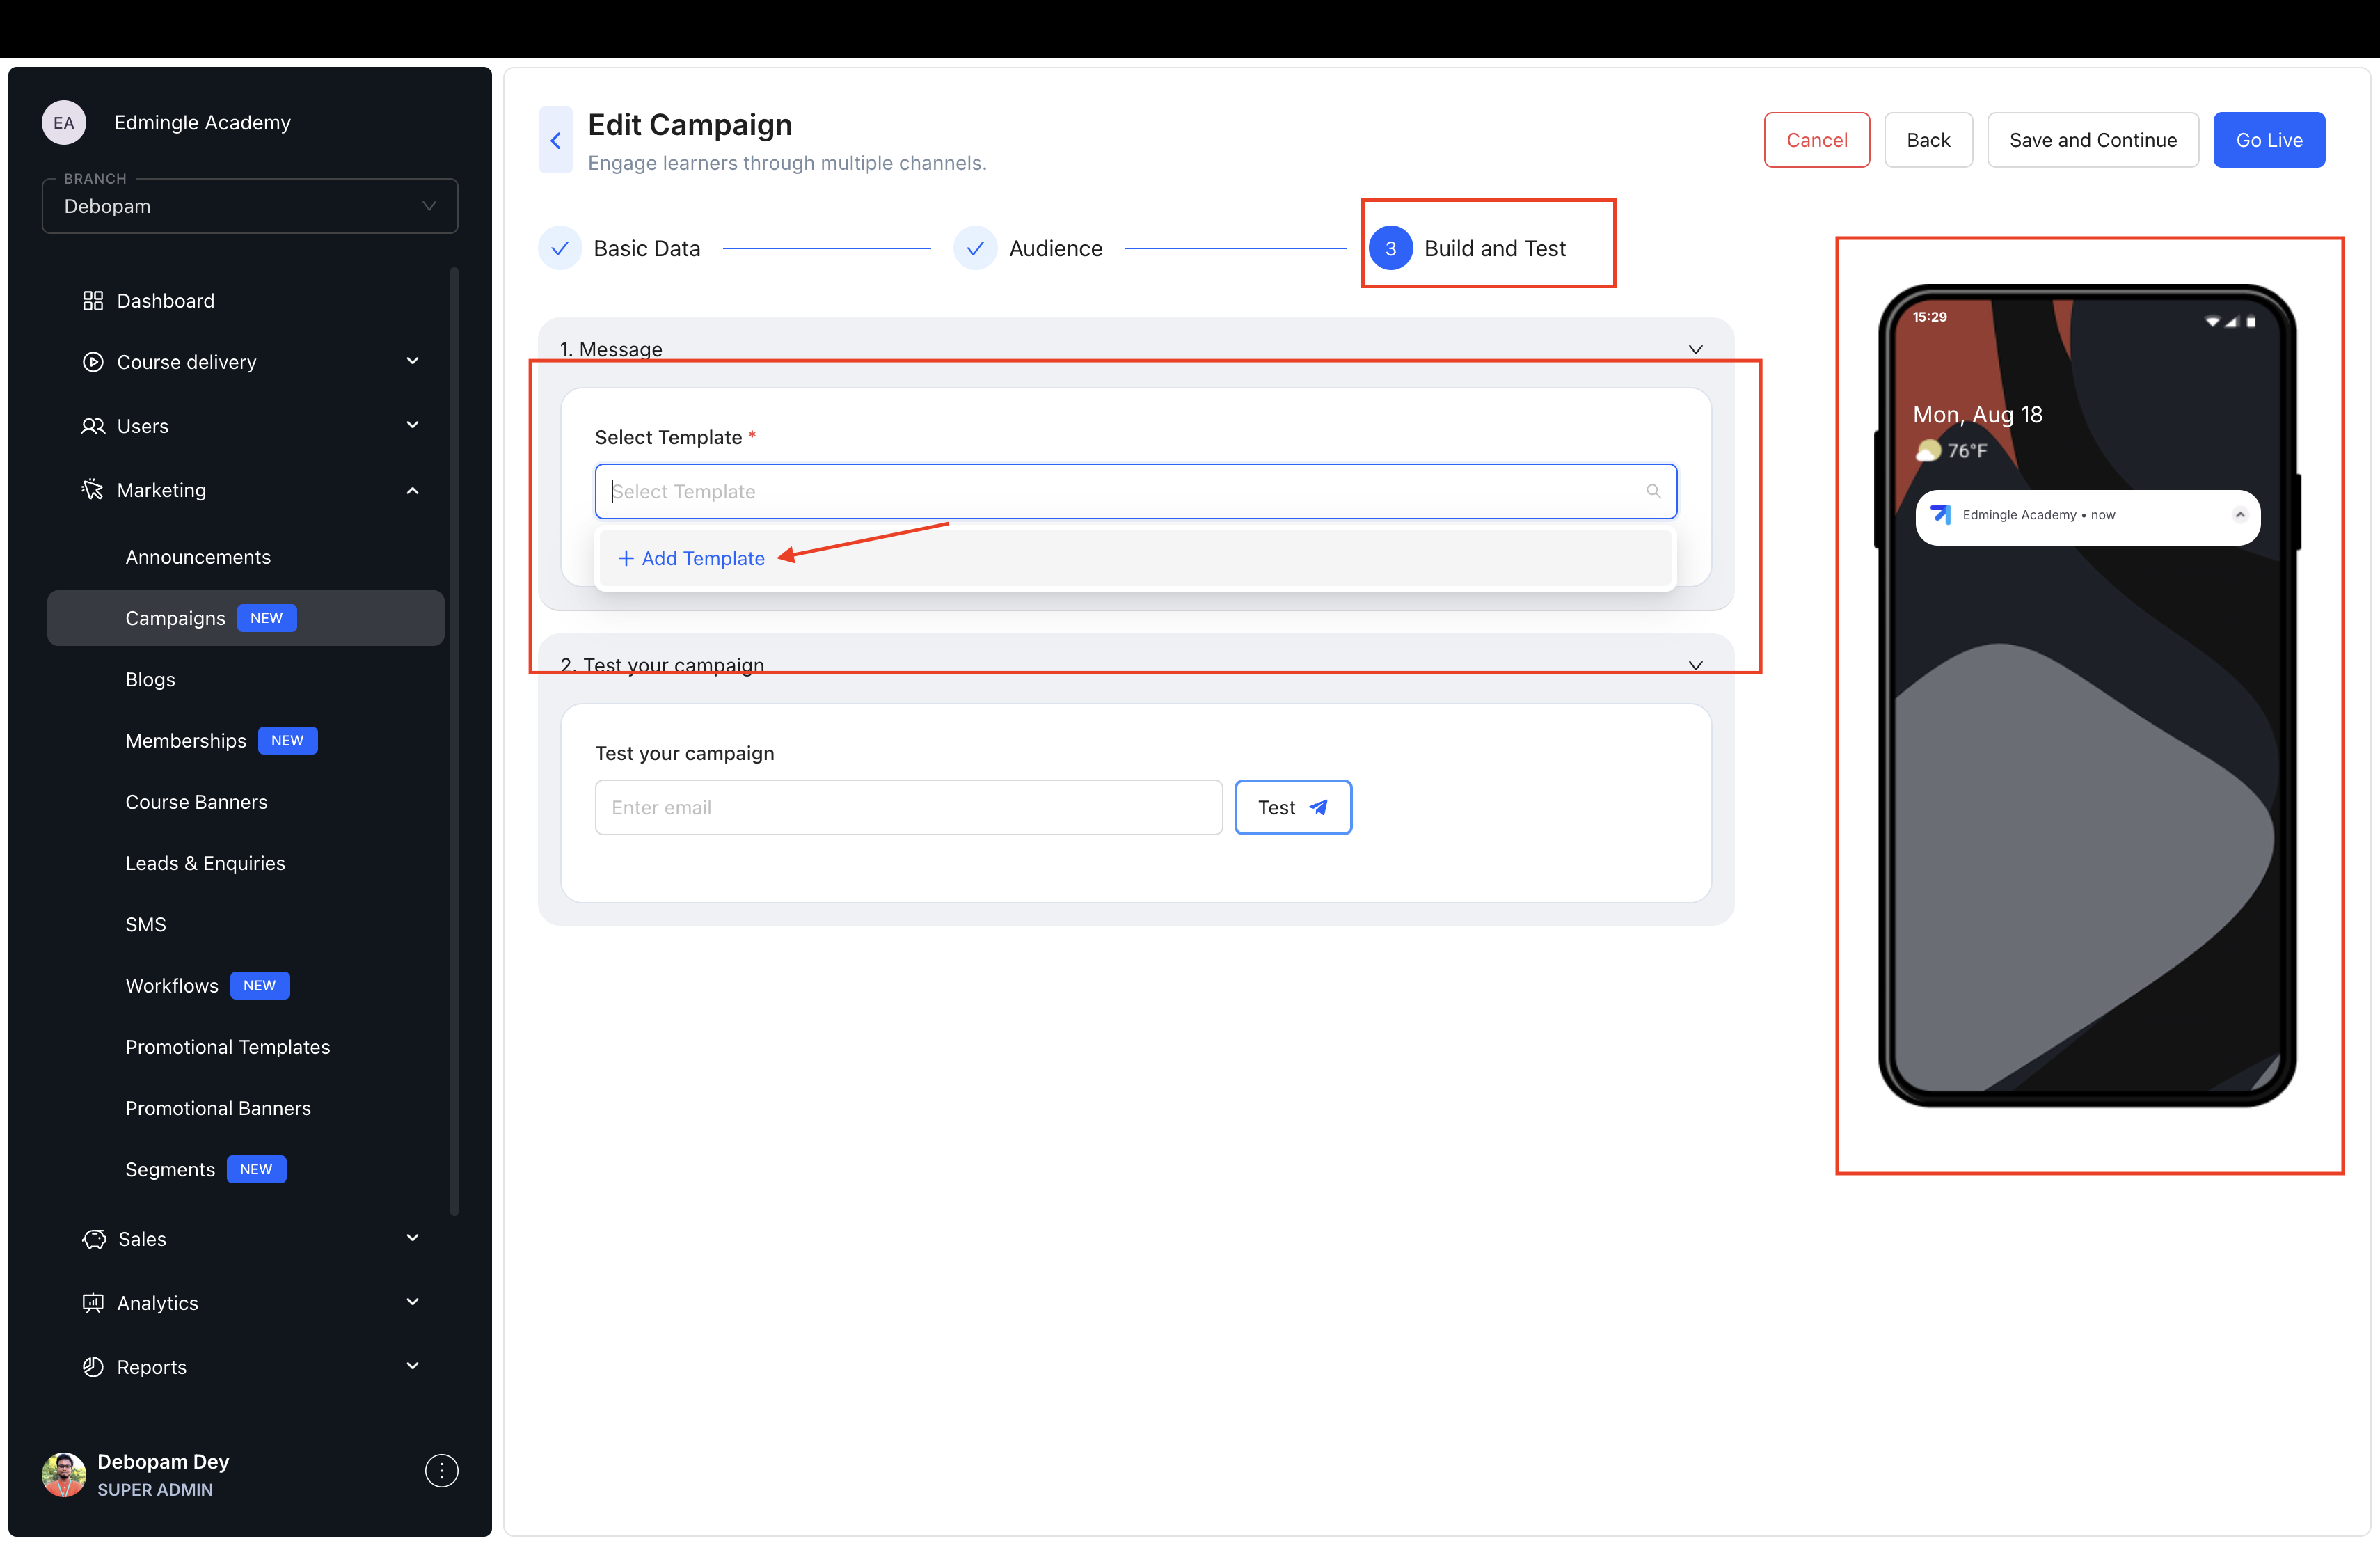Click the Dashboard menu label
The image size is (2380, 1548).
click(x=166, y=301)
